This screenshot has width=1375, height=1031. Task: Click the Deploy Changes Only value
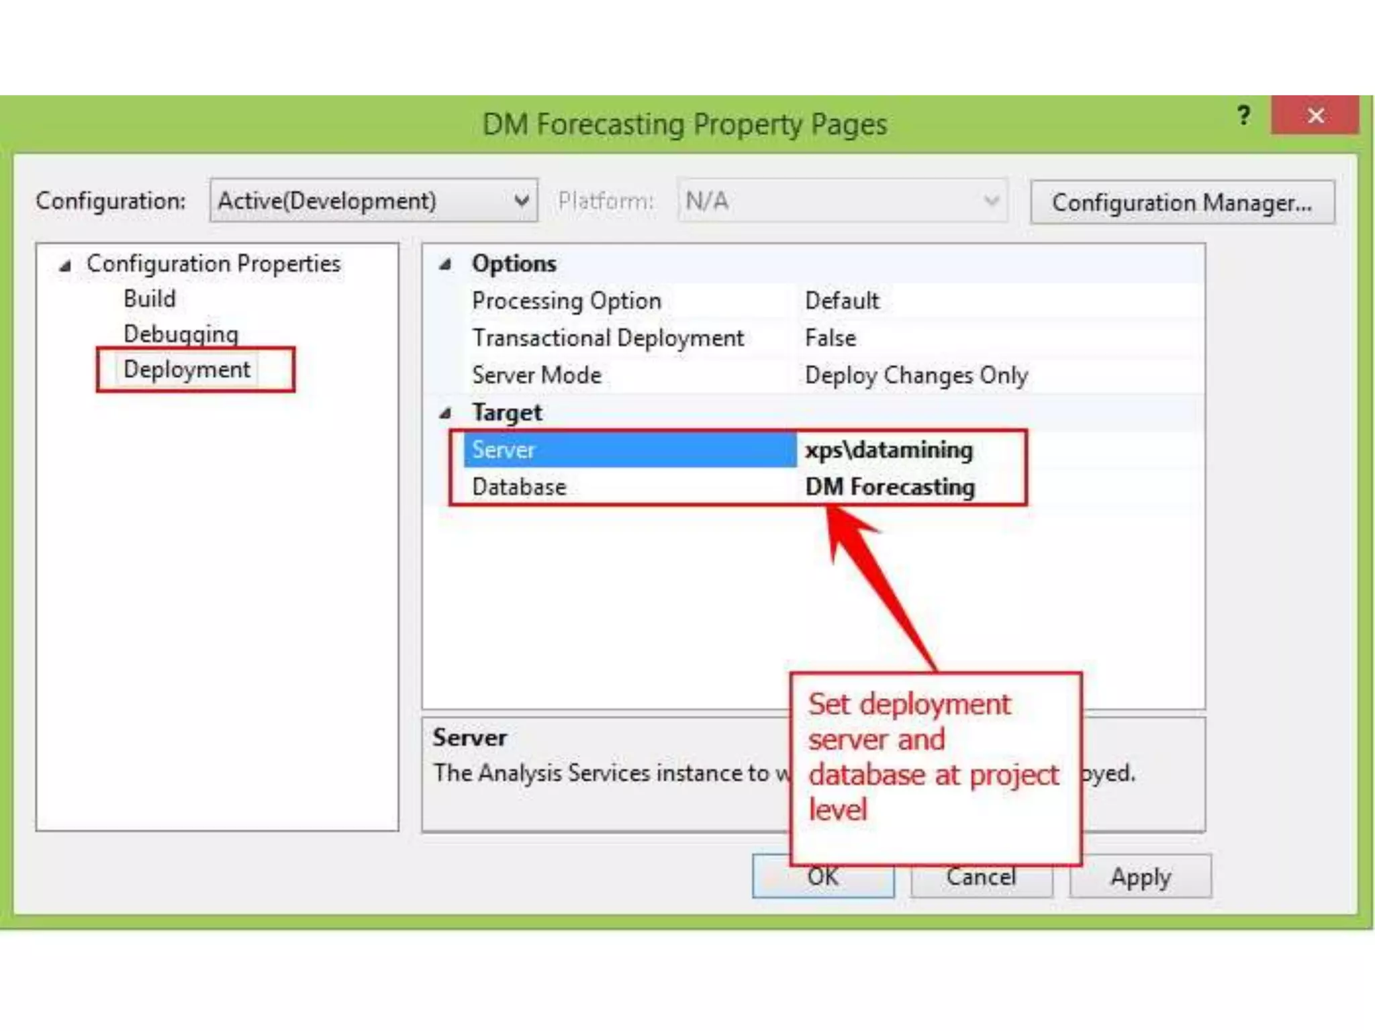916,375
